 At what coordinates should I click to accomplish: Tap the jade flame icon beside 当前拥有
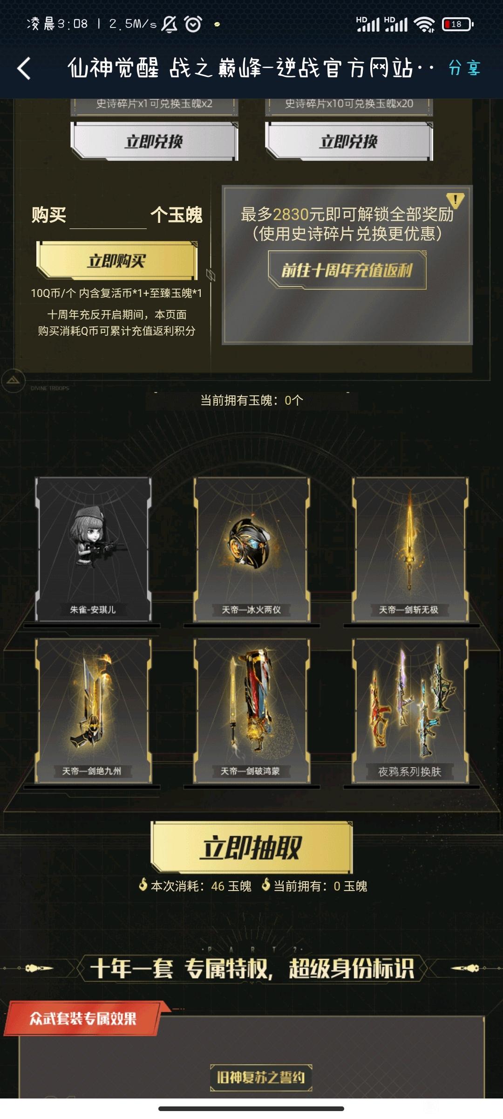pyautogui.click(x=266, y=884)
